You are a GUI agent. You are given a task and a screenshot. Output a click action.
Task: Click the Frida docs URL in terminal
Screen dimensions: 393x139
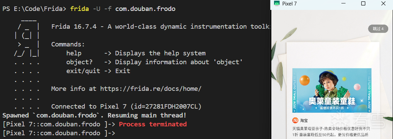click(151, 89)
